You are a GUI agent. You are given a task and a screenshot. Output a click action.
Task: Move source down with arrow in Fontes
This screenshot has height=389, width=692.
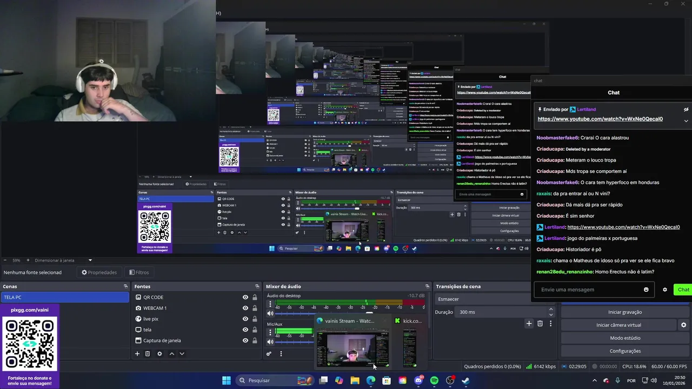pos(182,354)
